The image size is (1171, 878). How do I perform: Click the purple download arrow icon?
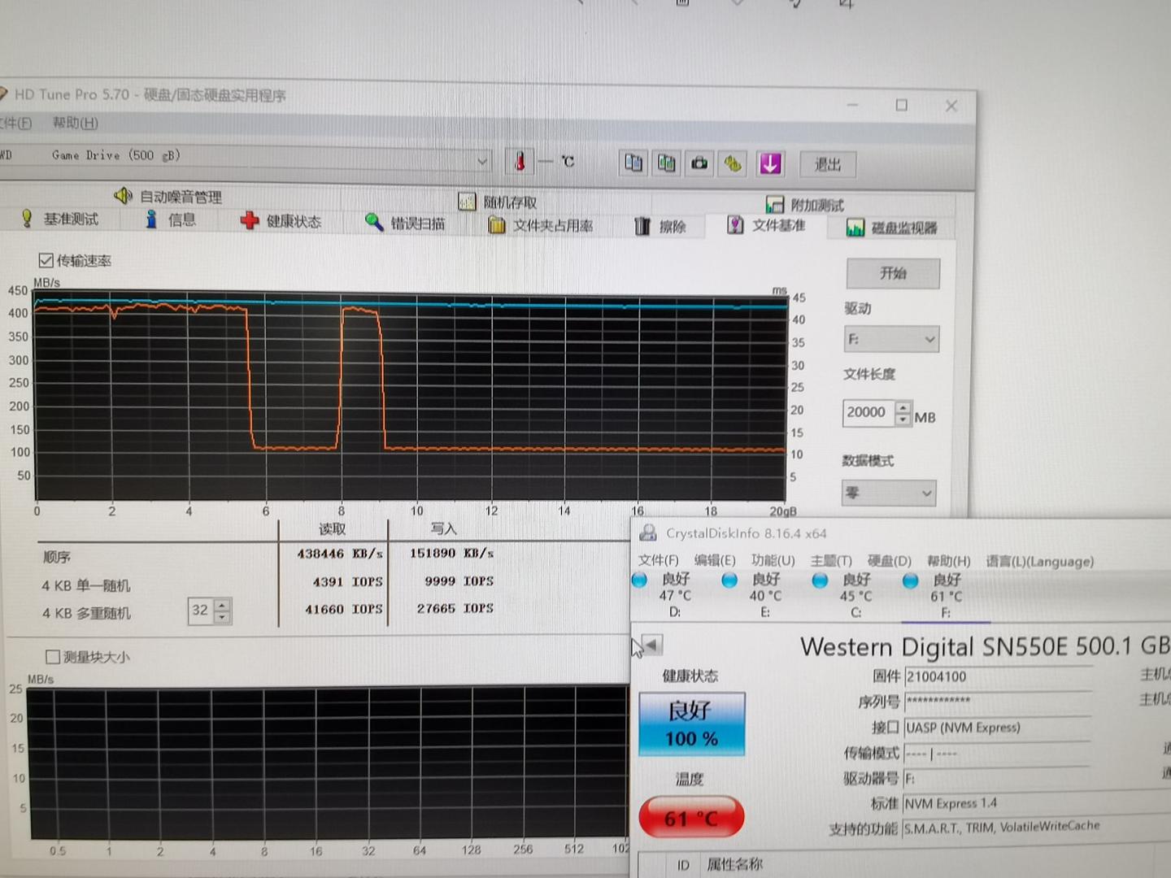click(x=770, y=163)
